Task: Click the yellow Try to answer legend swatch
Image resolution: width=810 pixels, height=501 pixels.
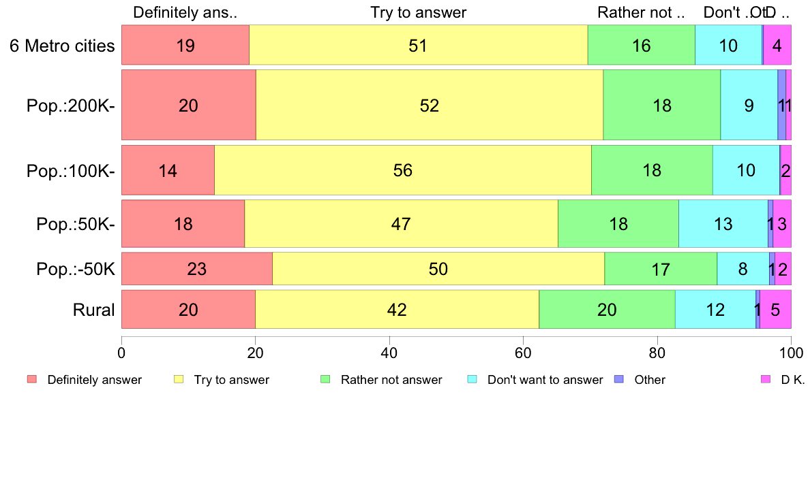Action: coord(179,379)
